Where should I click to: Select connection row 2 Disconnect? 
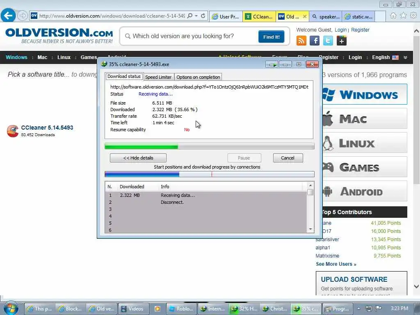coord(206,202)
